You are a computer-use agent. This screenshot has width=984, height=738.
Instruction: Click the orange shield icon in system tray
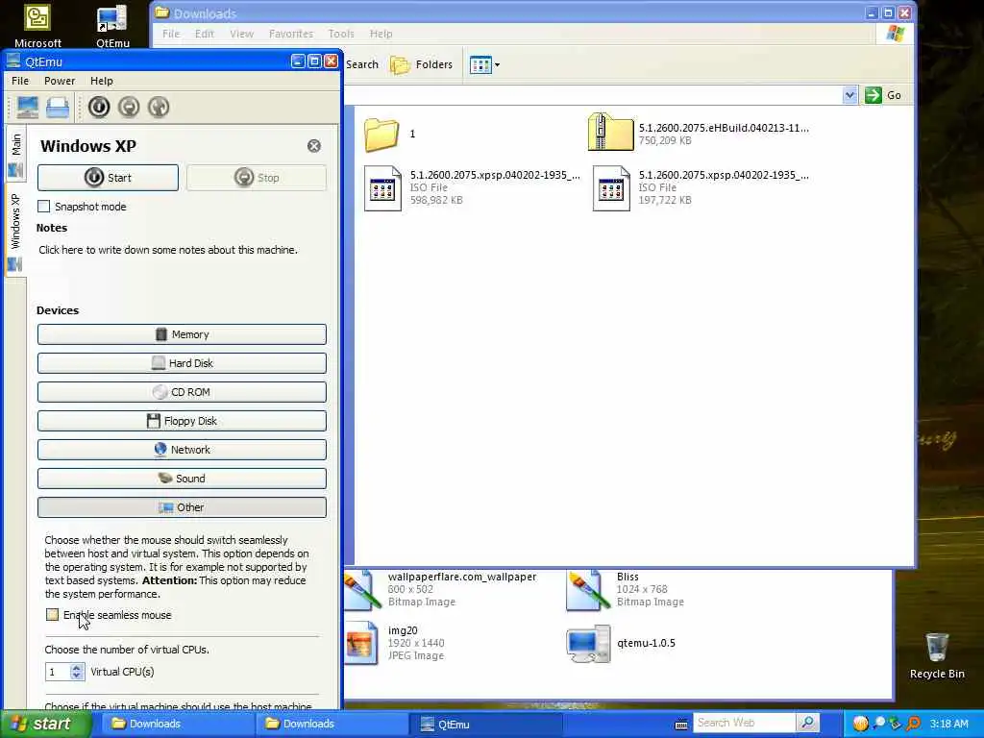[860, 724]
